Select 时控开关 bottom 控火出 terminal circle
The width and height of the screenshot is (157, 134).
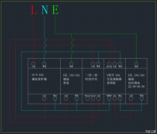[93, 99]
